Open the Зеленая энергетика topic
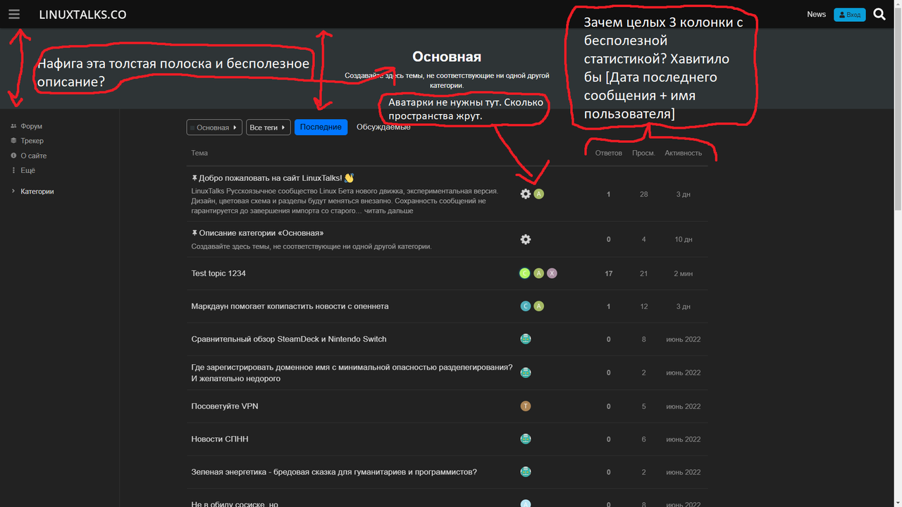Image resolution: width=902 pixels, height=507 pixels. pos(334,472)
